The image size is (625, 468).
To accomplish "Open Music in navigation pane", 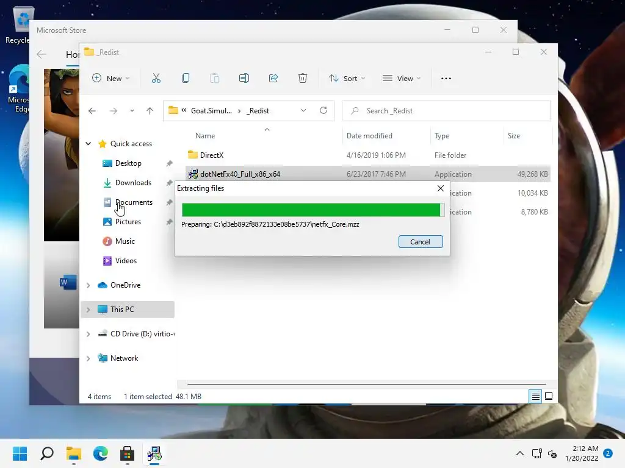I will 125,241.
